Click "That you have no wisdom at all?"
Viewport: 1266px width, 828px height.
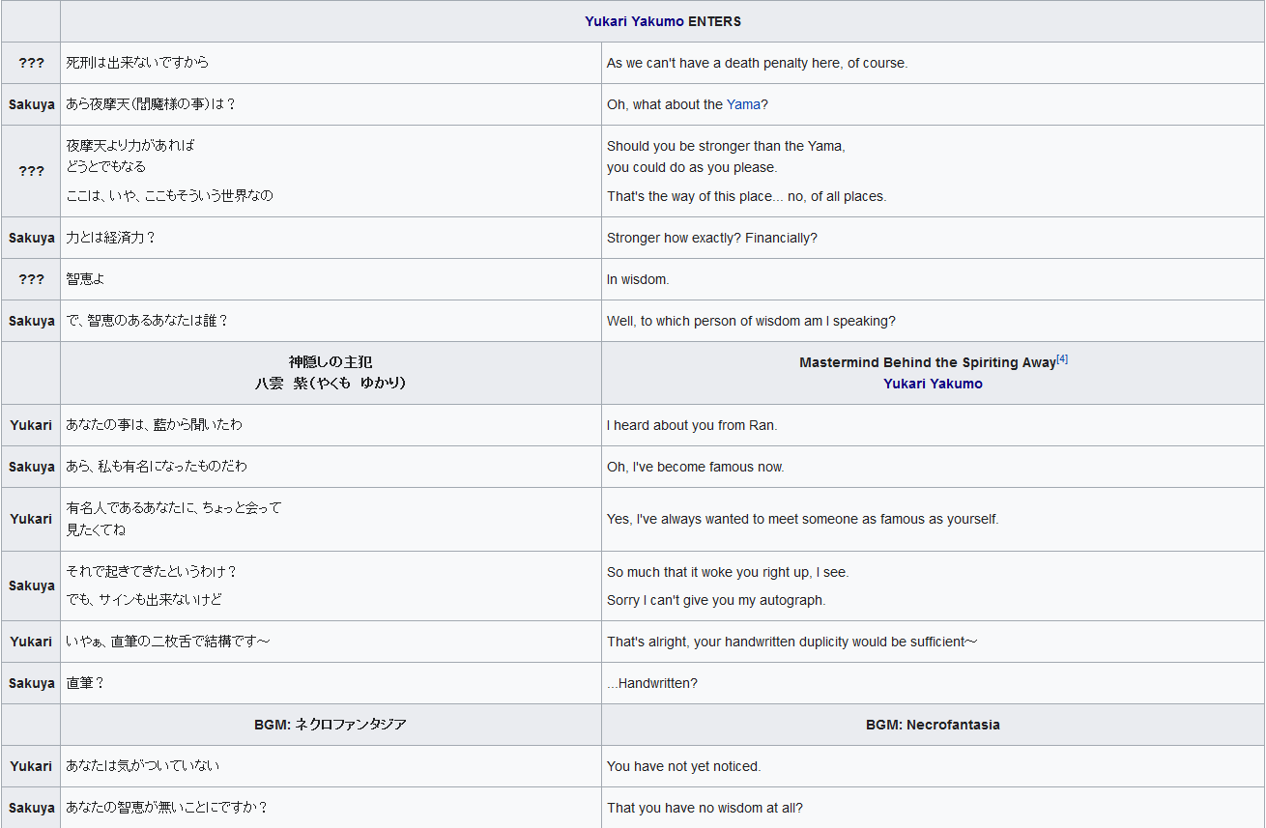705,808
